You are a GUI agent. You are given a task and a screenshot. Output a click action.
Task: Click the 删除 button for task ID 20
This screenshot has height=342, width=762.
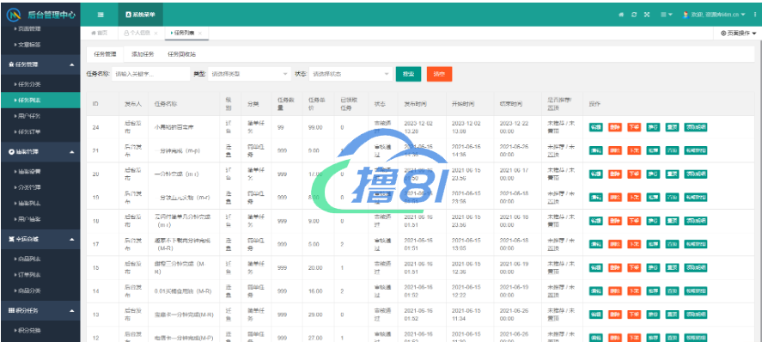(615, 174)
